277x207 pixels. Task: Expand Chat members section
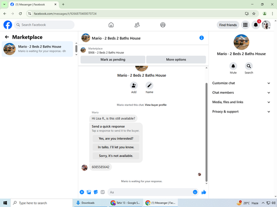pos(241,93)
